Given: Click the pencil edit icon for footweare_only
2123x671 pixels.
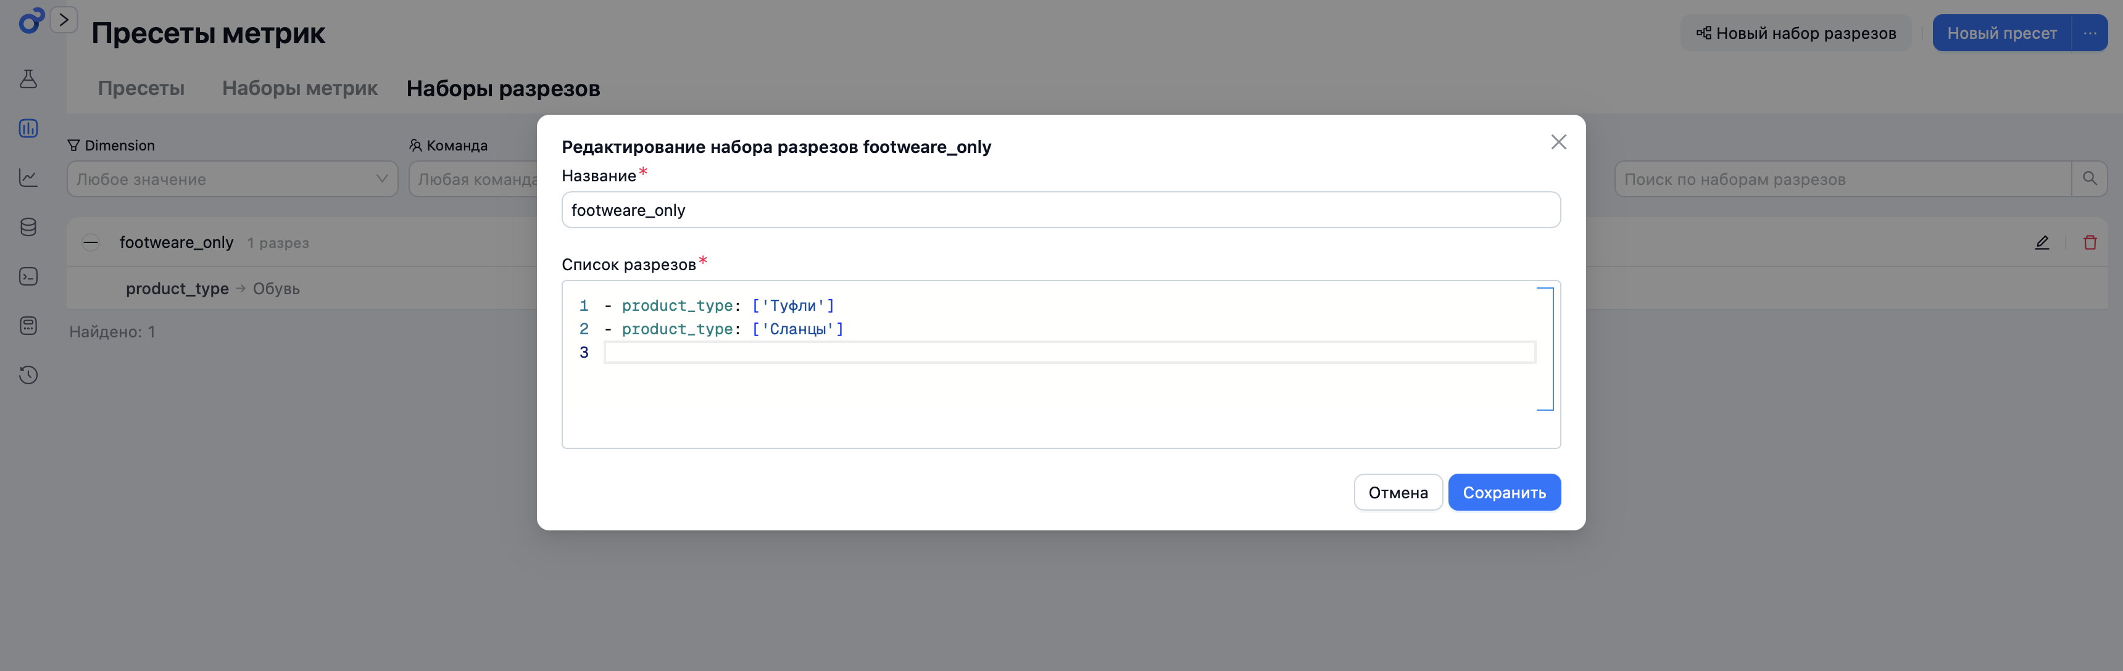Looking at the screenshot, I should (2042, 242).
